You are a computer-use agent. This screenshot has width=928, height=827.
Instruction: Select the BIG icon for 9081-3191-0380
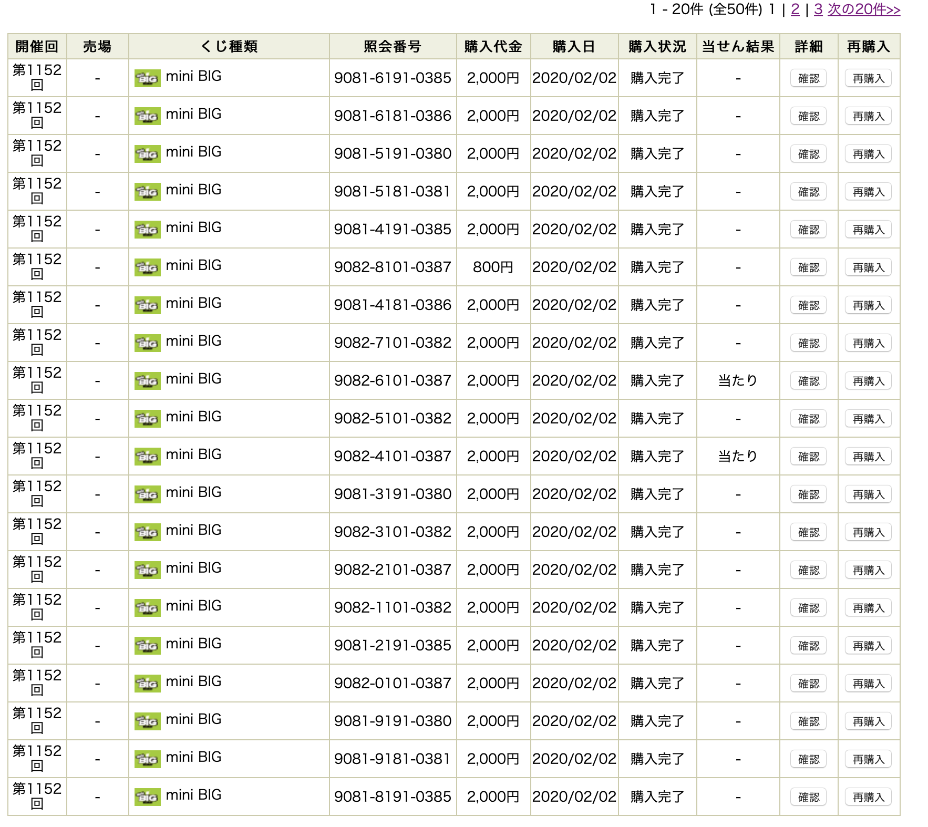(x=147, y=494)
